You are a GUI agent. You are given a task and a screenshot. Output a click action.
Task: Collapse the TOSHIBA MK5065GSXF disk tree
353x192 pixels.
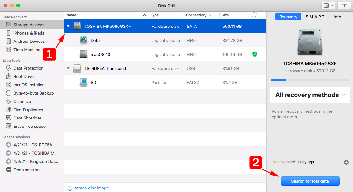pos(68,26)
